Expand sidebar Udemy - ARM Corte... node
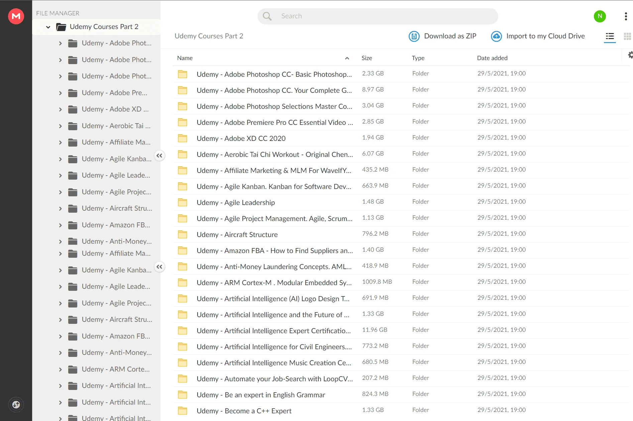Image resolution: width=633 pixels, height=421 pixels. pos(60,370)
